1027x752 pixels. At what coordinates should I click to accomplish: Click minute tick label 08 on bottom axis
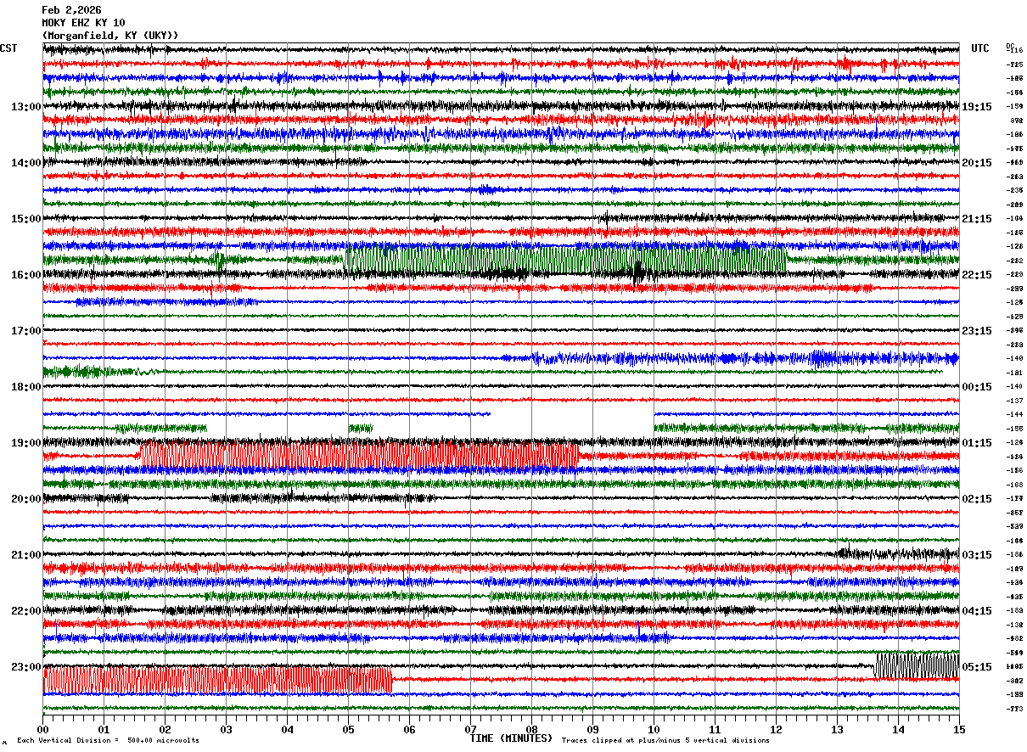(531, 729)
